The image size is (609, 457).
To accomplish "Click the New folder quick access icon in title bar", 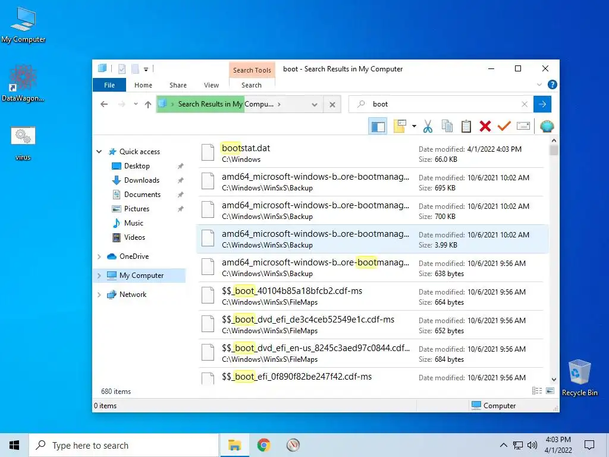I will [x=135, y=69].
